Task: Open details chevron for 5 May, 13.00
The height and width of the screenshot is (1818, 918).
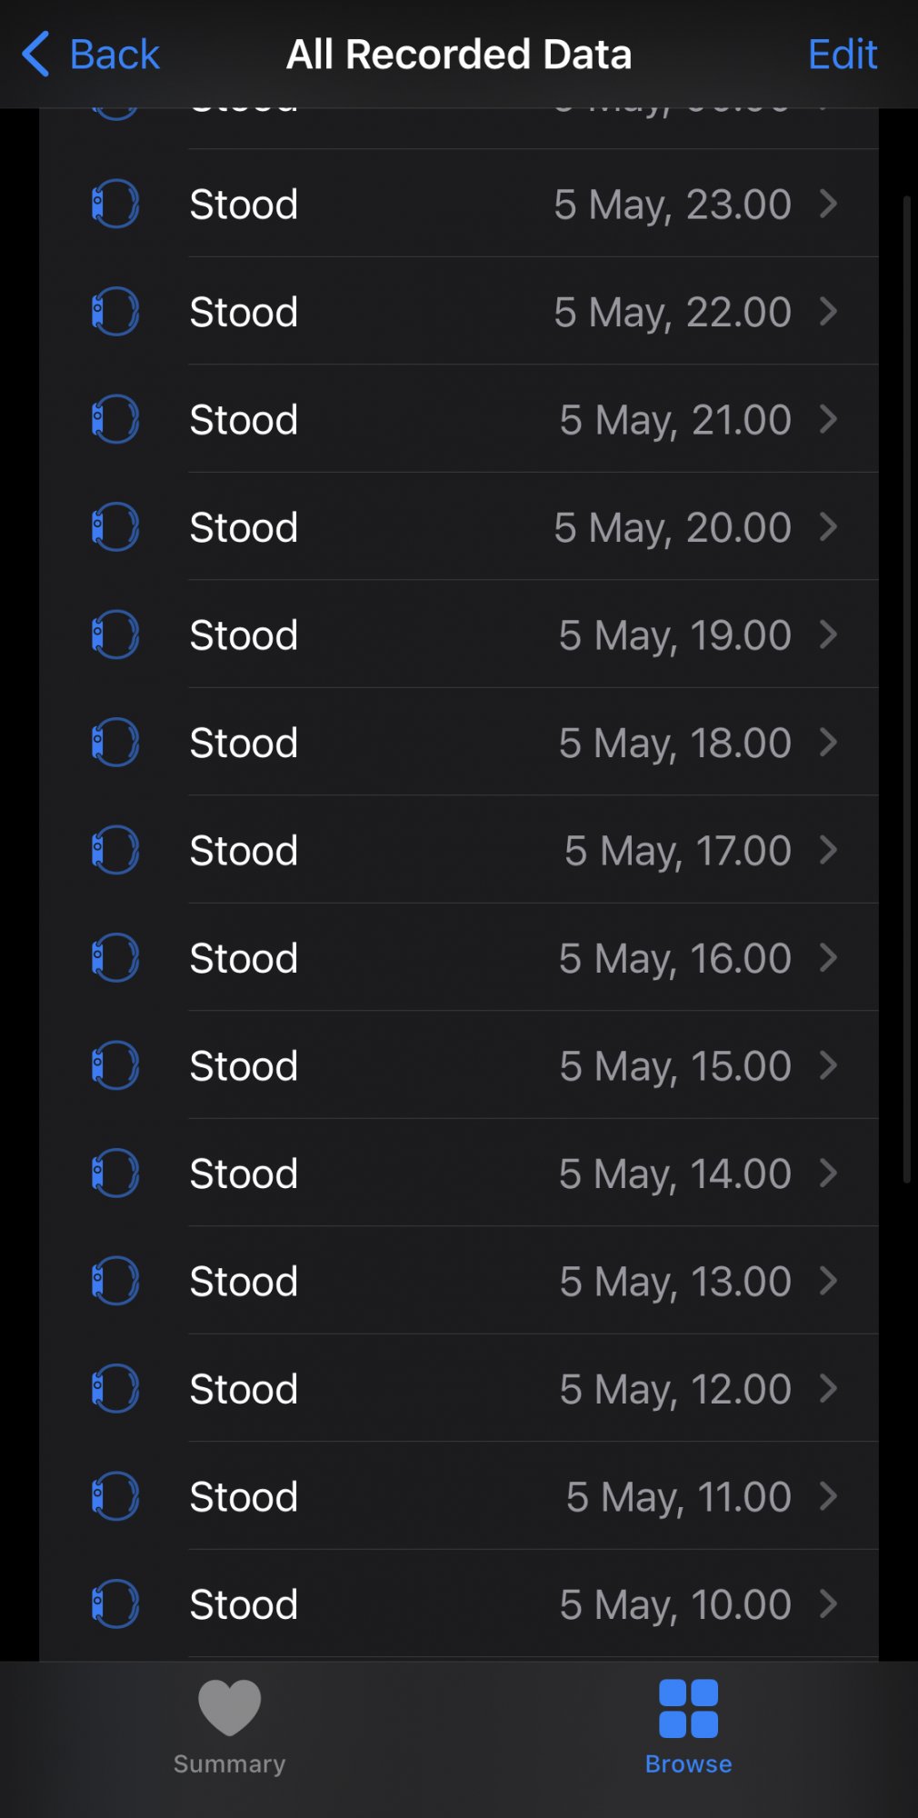Action: coord(828,1281)
